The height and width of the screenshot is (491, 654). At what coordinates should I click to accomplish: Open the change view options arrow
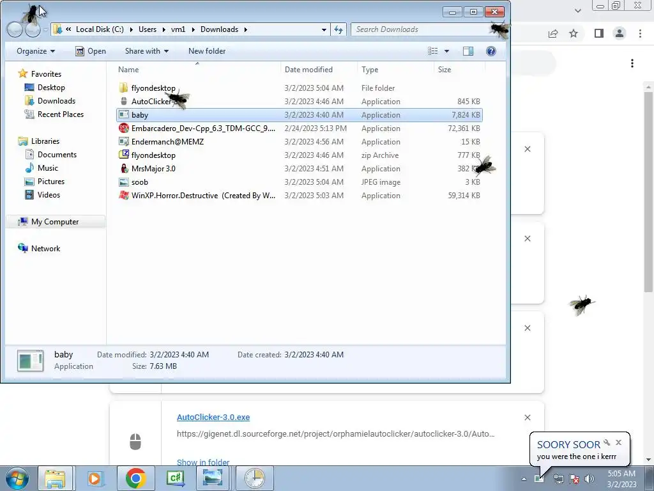coord(446,51)
